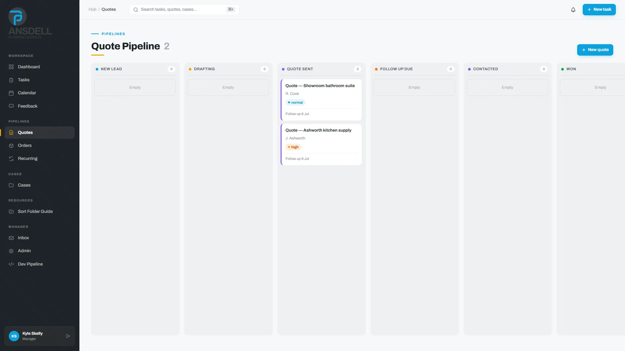Image resolution: width=625 pixels, height=351 pixels.
Task: Click the normal priority tag
Action: [x=295, y=102]
